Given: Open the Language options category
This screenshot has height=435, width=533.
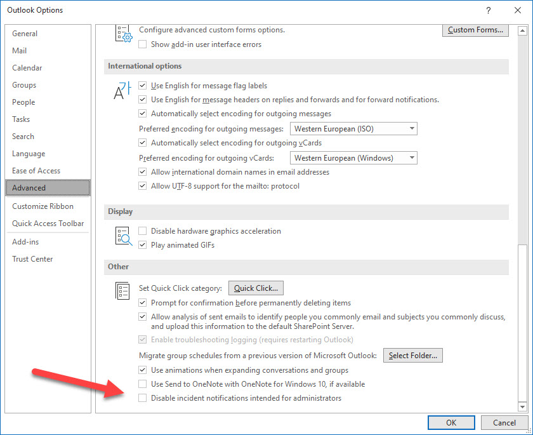Looking at the screenshot, I should (x=48, y=154).
